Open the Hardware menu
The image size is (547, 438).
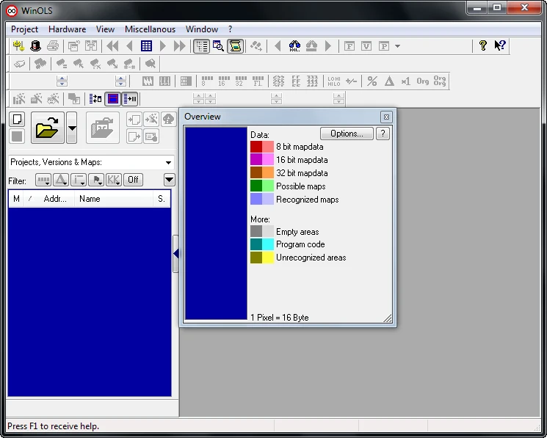pos(67,29)
